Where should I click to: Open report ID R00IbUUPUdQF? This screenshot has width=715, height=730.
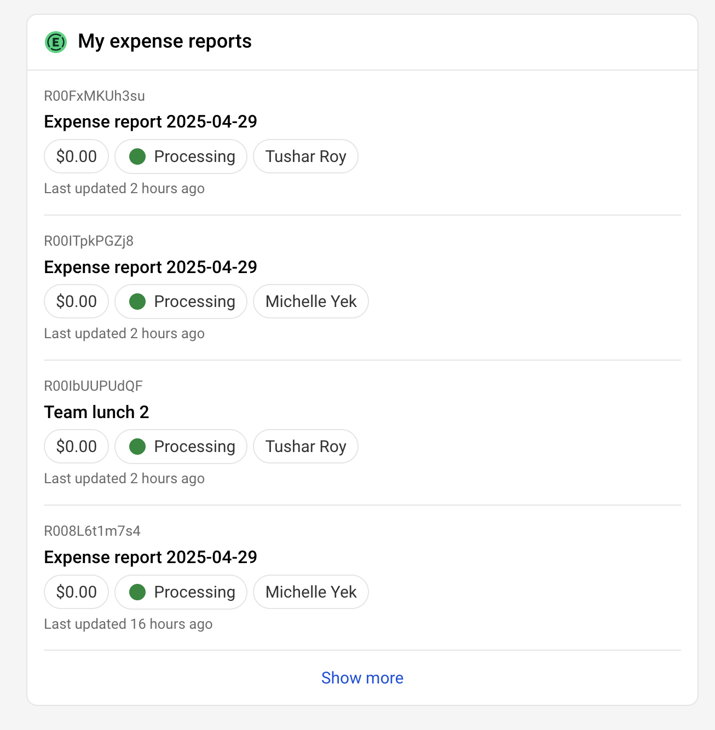(93, 386)
